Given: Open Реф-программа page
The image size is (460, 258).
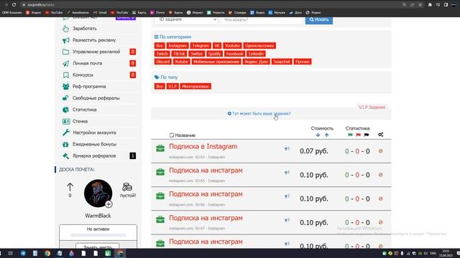Looking at the screenshot, I should click(x=89, y=87).
